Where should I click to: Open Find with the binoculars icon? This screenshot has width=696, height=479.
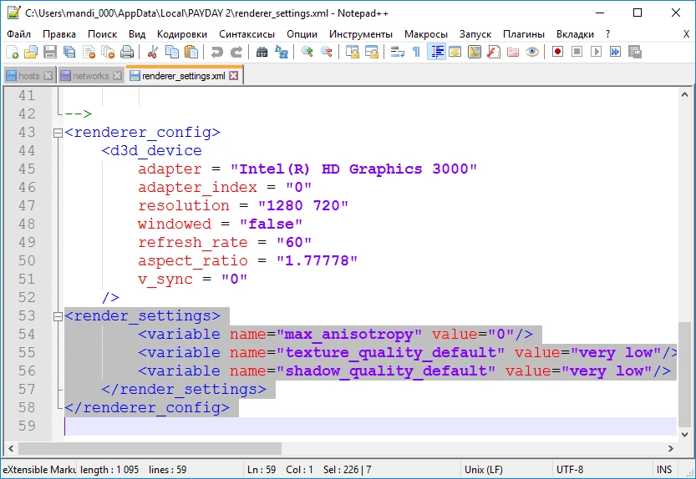[x=262, y=52]
